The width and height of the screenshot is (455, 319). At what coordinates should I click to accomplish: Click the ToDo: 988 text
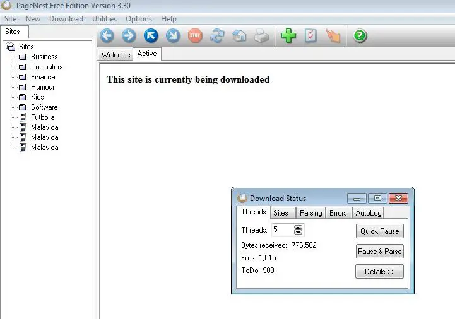[257, 270]
